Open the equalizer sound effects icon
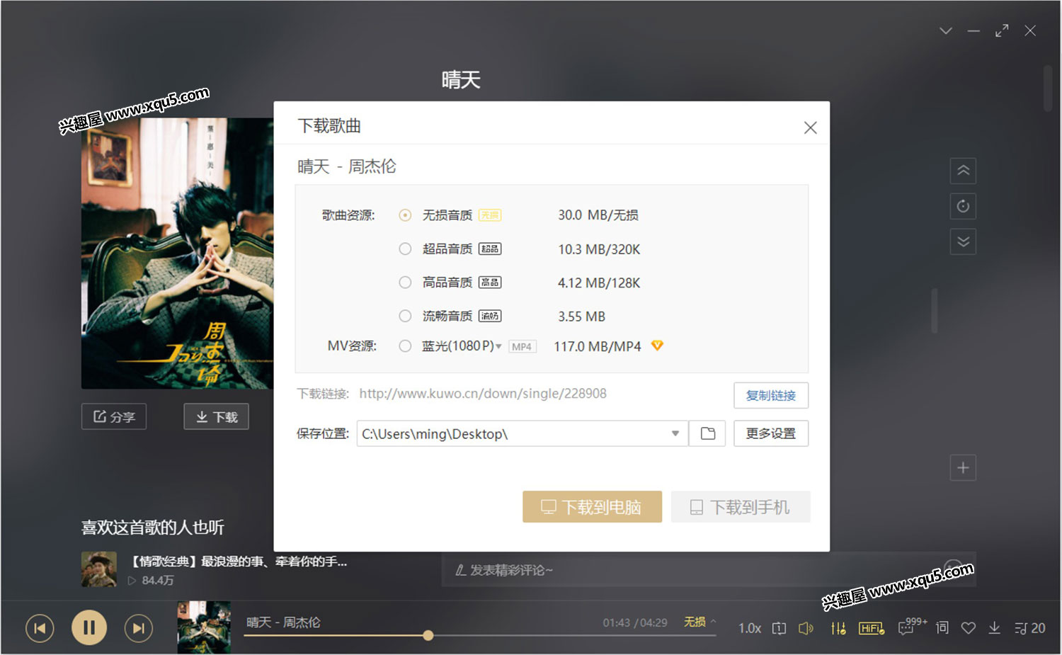The height and width of the screenshot is (655, 1062). 838,628
